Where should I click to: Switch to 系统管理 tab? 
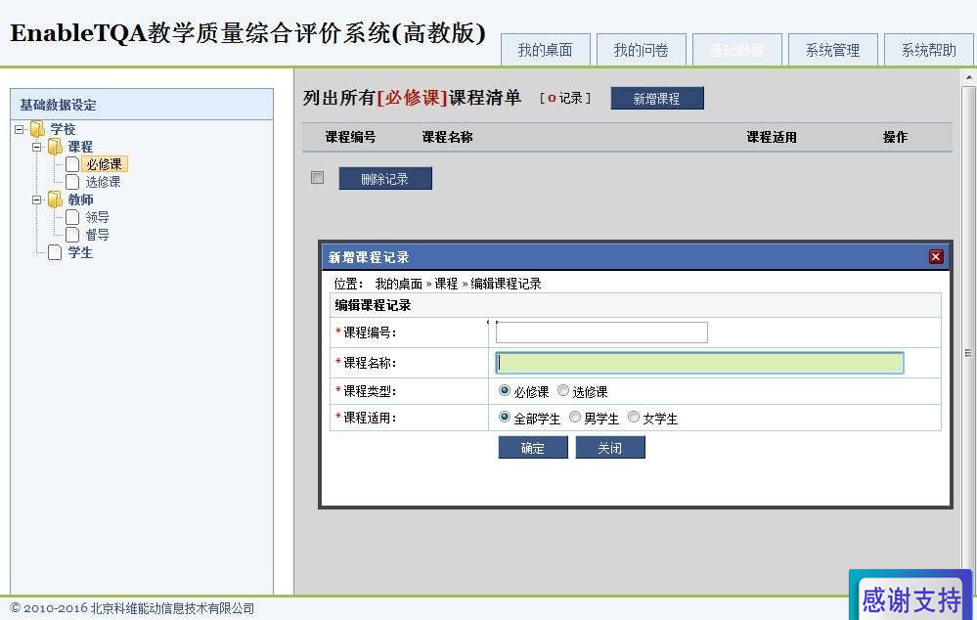tap(833, 50)
